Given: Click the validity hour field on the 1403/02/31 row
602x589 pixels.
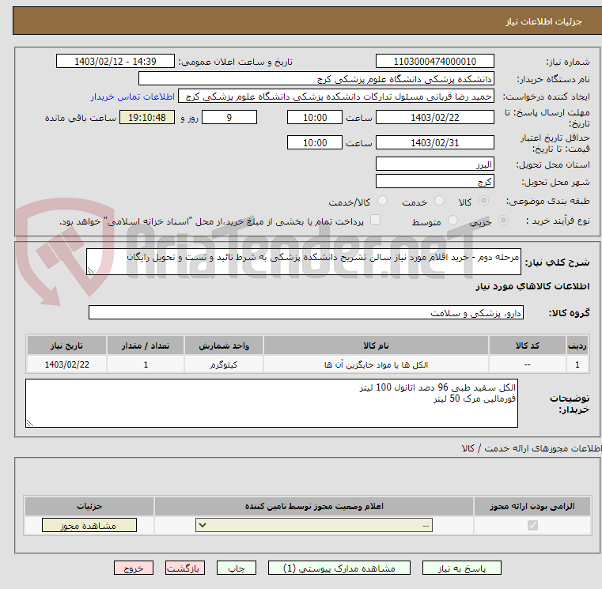Looking at the screenshot, I should (x=314, y=143).
